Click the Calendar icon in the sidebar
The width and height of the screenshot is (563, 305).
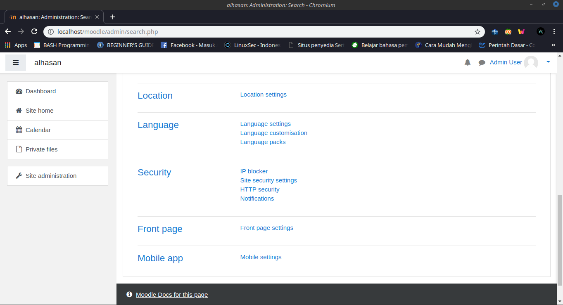pos(19,130)
